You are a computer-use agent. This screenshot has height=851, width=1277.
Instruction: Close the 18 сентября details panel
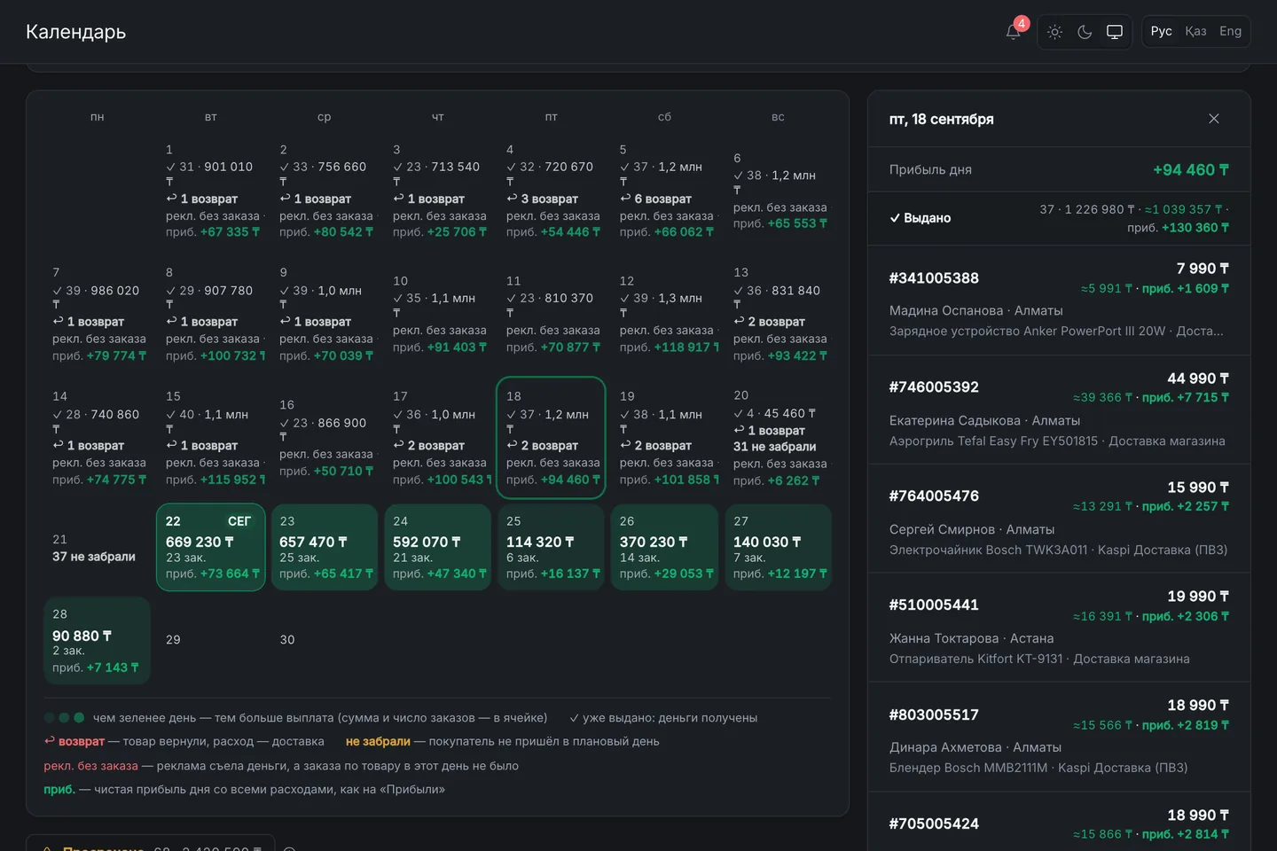1214,119
